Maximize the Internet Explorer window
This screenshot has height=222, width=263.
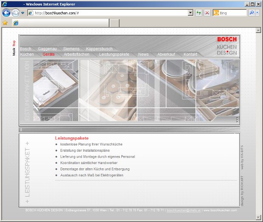(252, 4)
